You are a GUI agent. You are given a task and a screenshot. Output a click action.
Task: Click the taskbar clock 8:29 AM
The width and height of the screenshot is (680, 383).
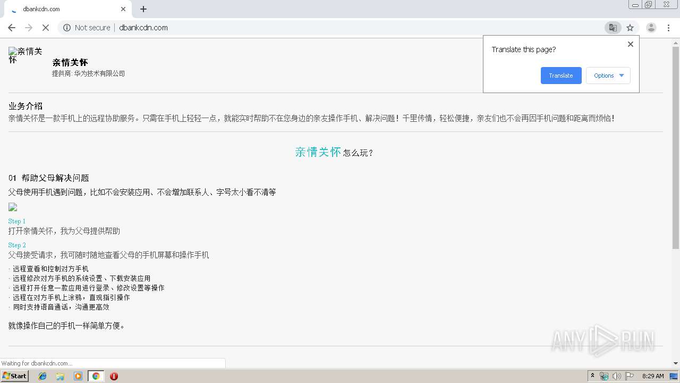pos(653,376)
